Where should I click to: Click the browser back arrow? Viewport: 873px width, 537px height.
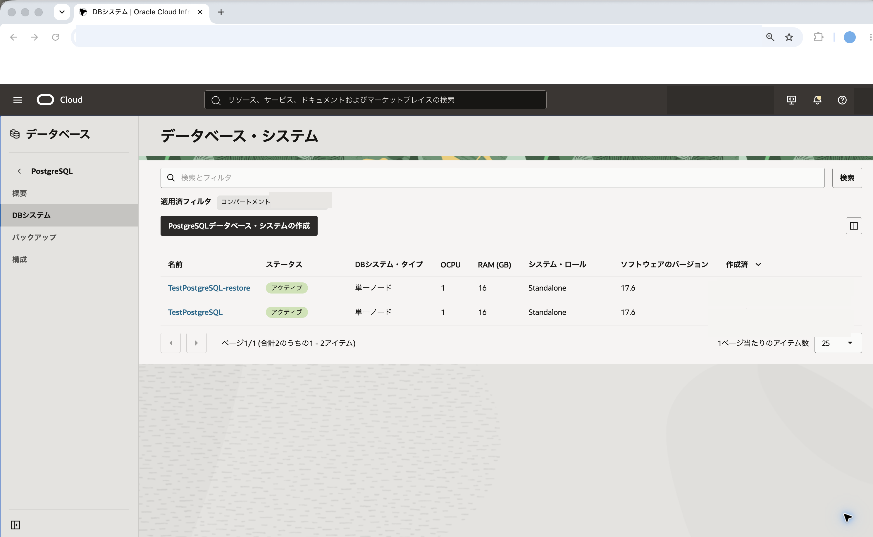[13, 37]
